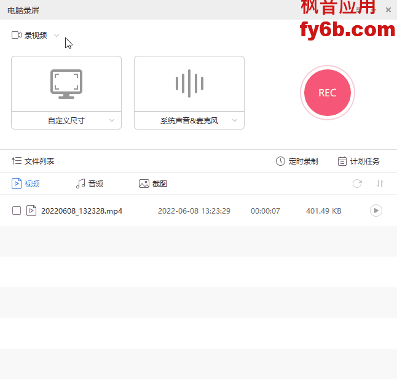This screenshot has width=397, height=391.
Task: Start recording with the REC button
Action: [328, 93]
